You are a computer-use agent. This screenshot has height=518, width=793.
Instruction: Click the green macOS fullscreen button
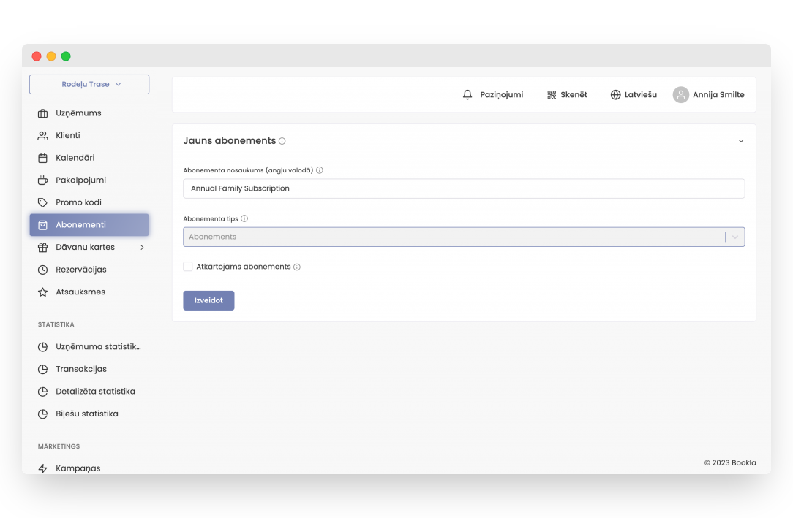pyautogui.click(x=66, y=56)
